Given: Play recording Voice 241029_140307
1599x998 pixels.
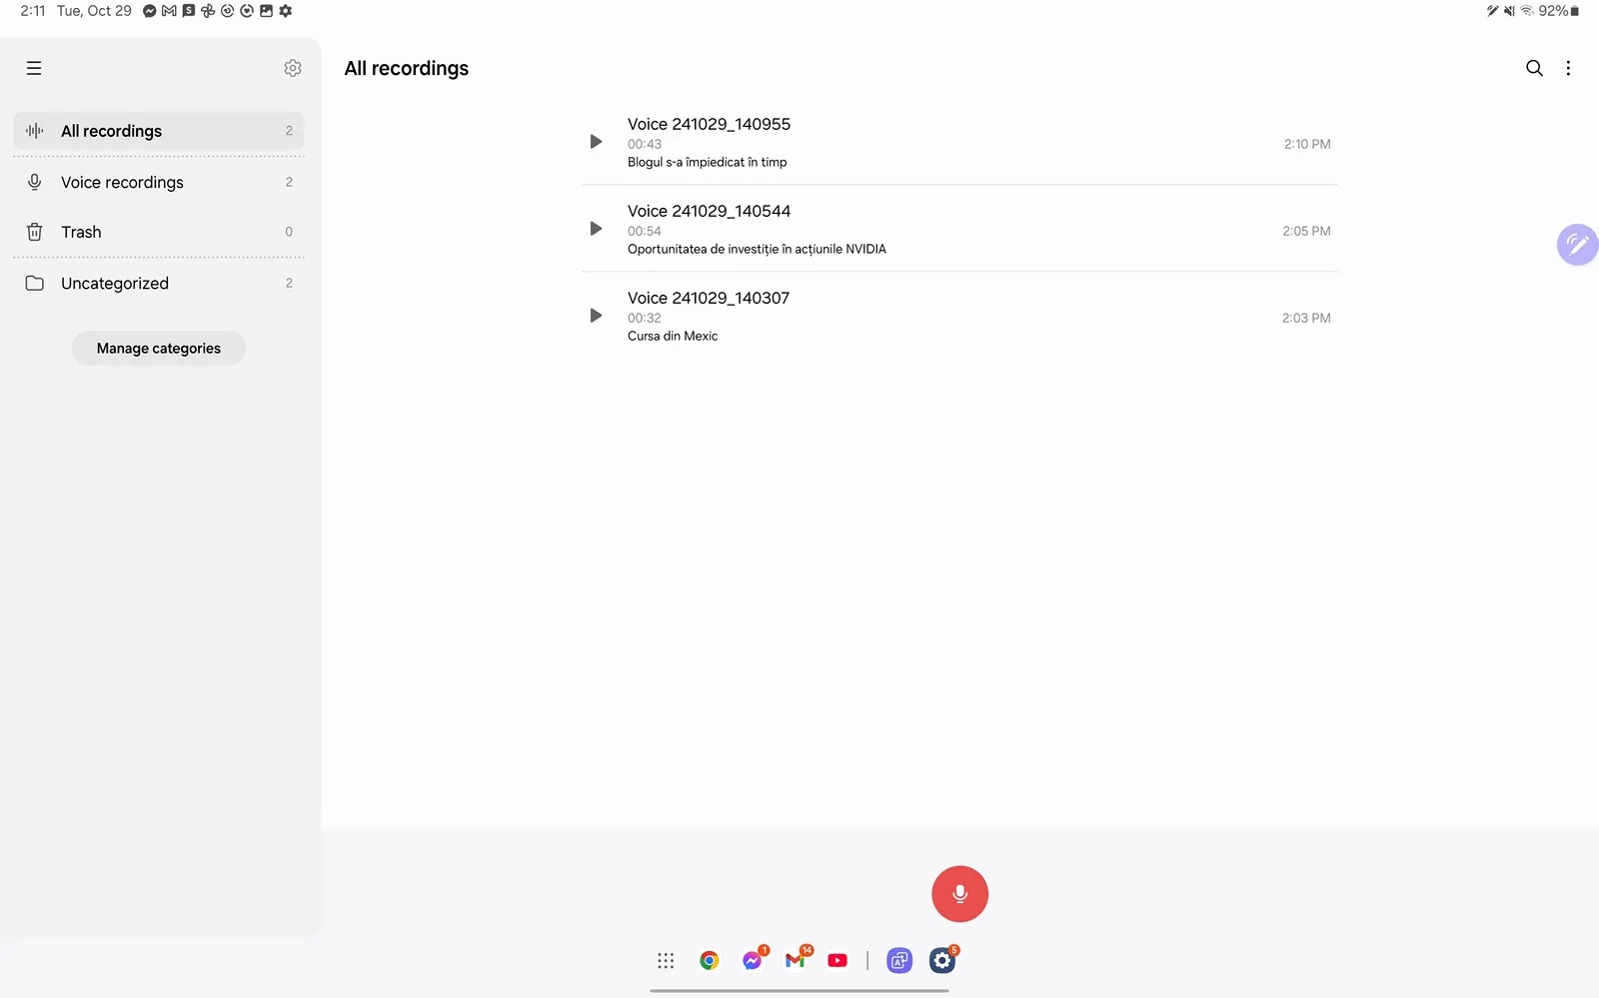Looking at the screenshot, I should [596, 316].
